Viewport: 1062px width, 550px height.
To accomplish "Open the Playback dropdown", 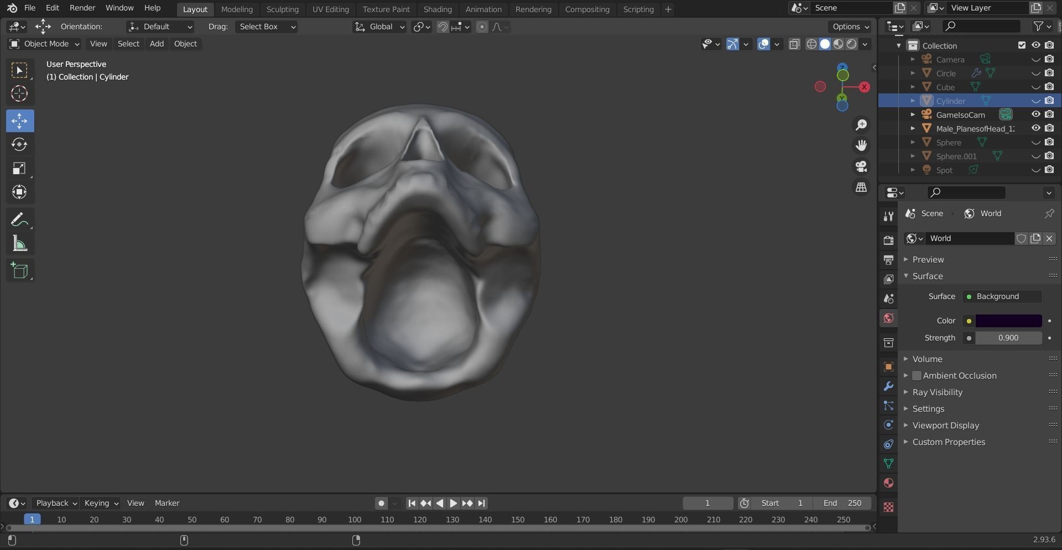I will click(x=55, y=503).
